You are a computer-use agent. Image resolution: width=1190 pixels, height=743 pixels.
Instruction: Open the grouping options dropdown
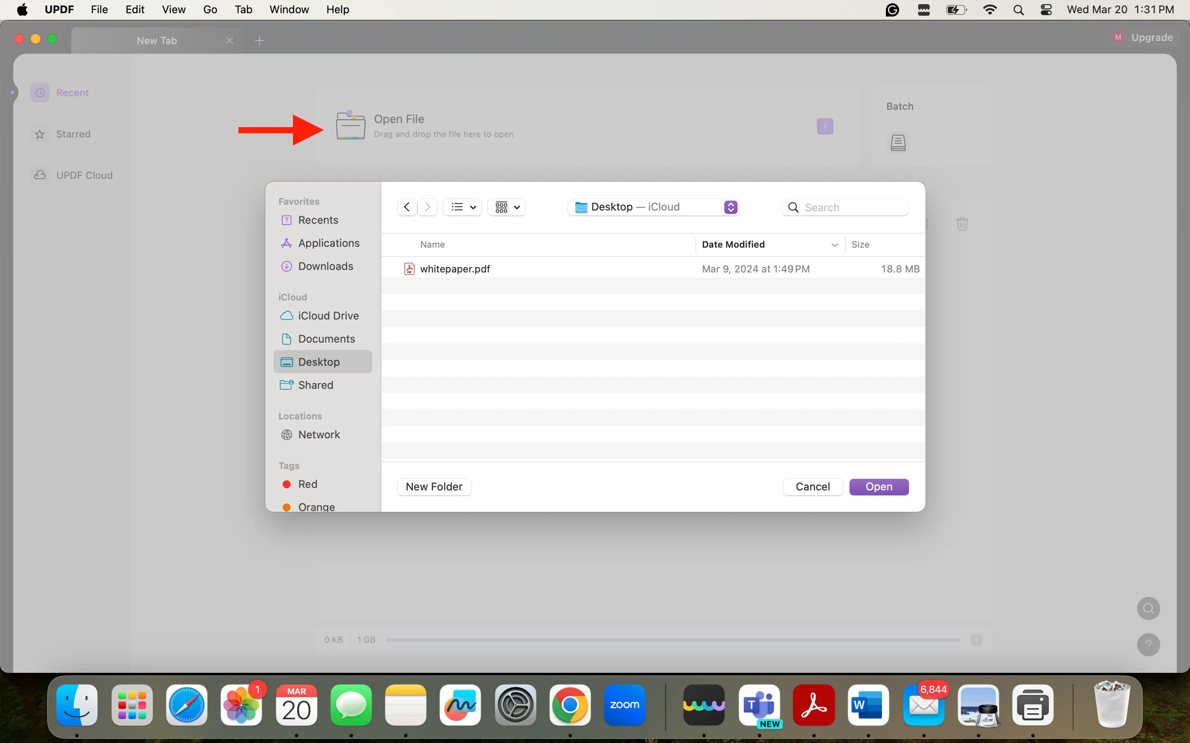tap(507, 207)
